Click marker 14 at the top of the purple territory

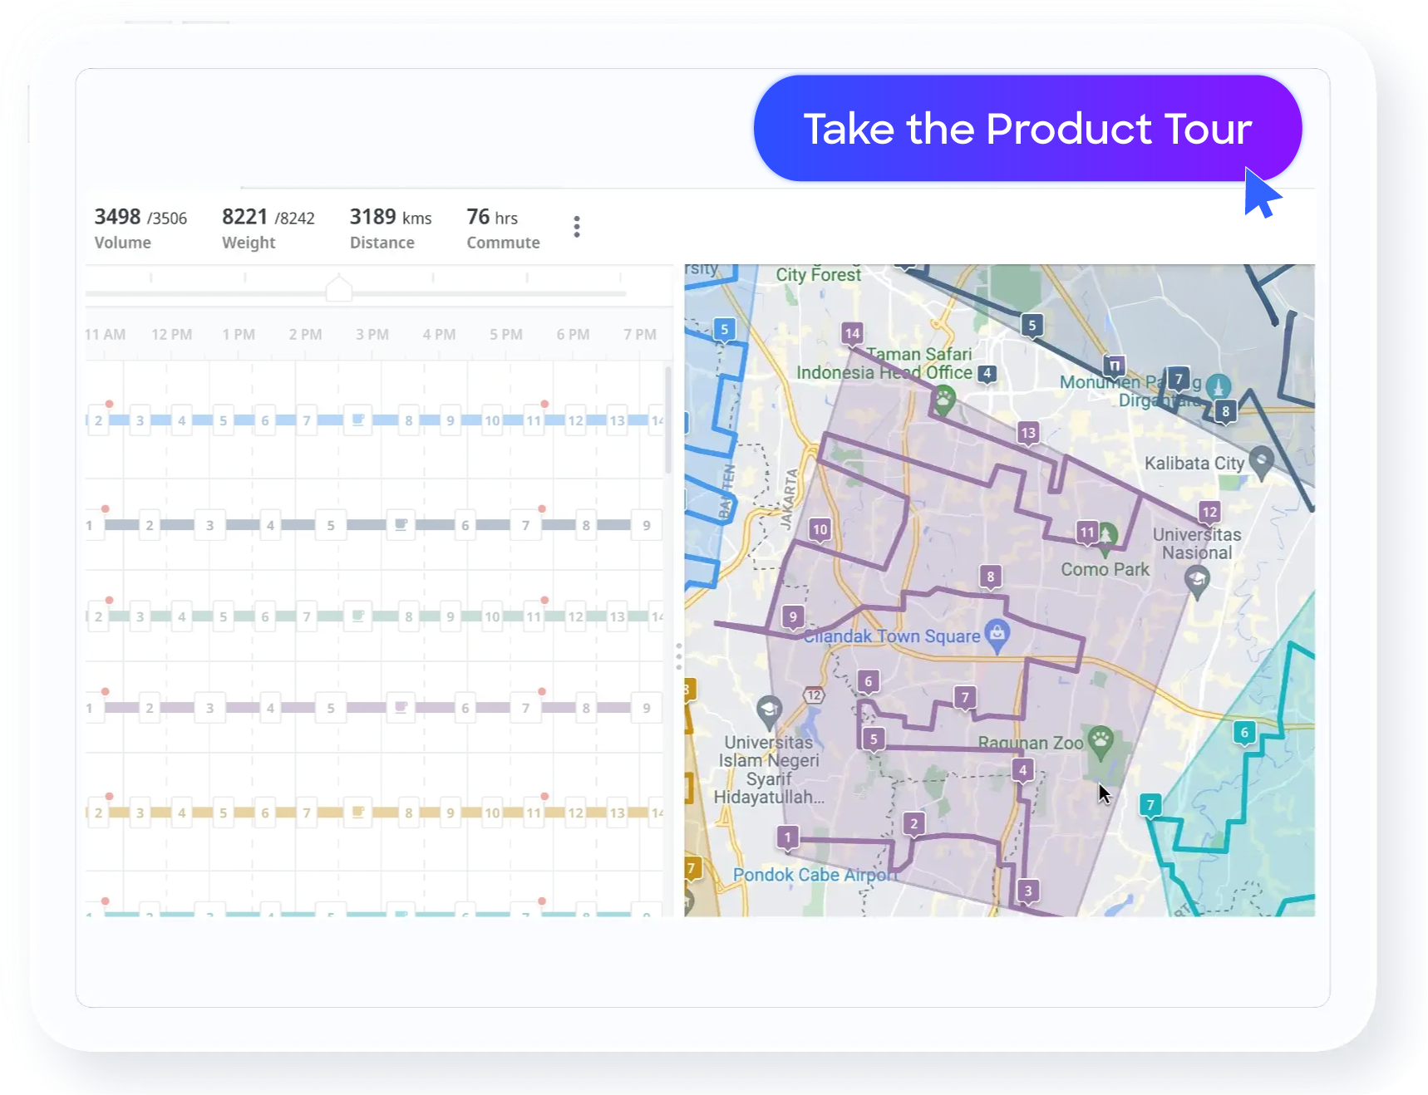click(x=852, y=332)
